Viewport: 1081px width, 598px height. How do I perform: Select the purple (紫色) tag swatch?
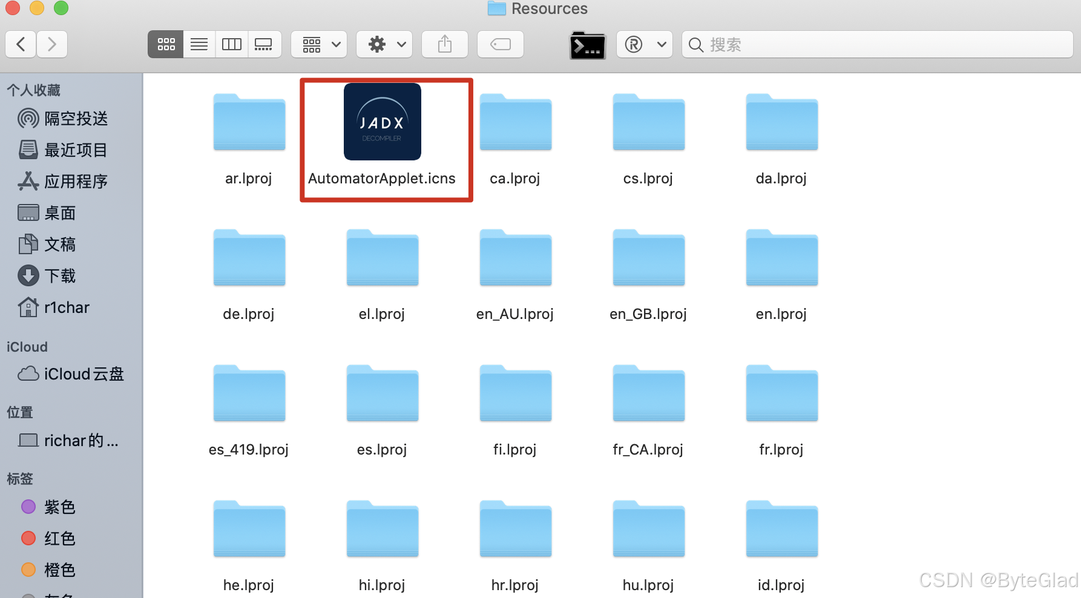coord(28,507)
